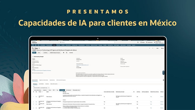Click the Carta button
The image size is (195, 110).
click(x=50, y=90)
